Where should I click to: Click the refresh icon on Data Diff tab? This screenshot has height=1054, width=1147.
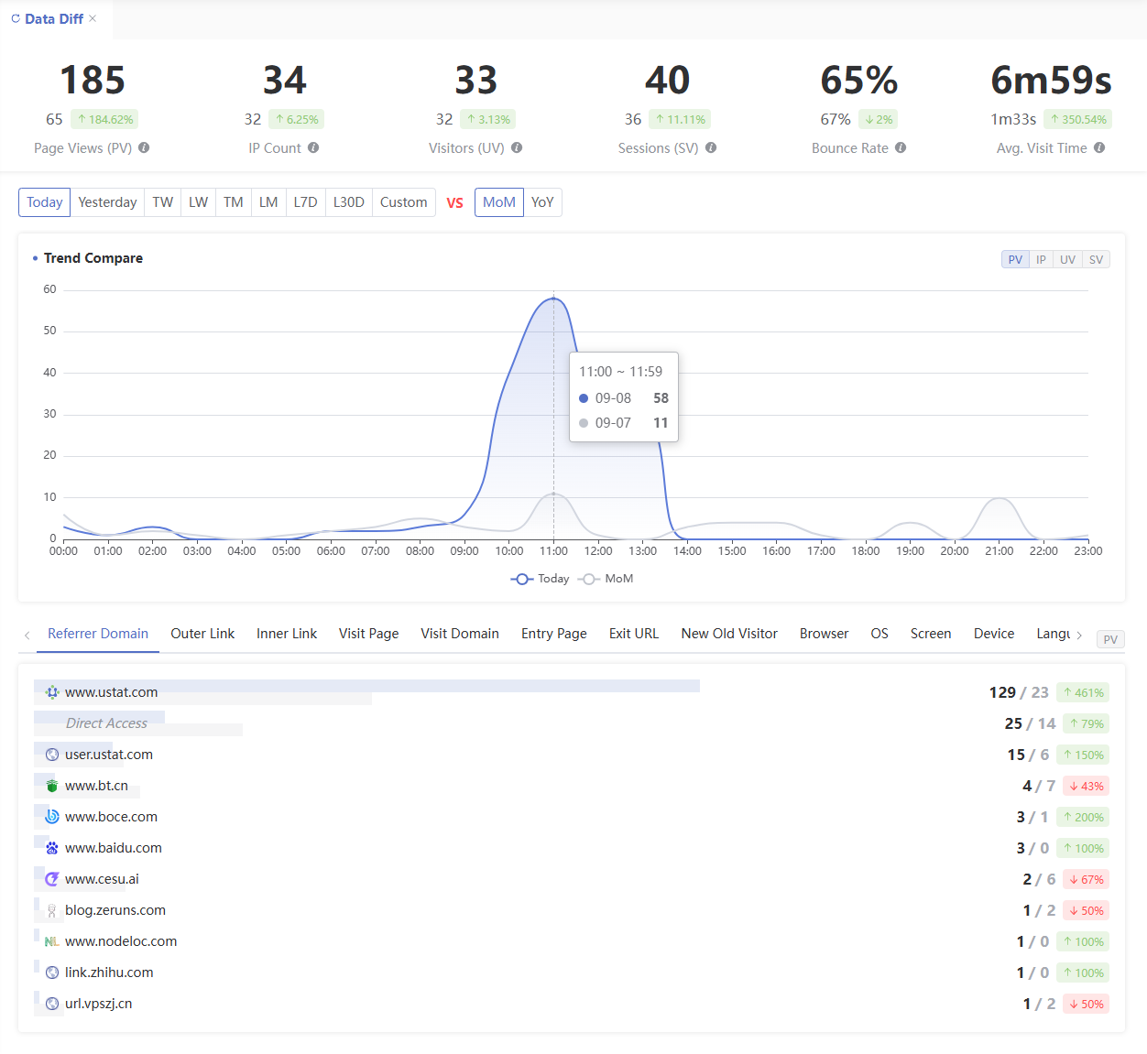pos(16,18)
